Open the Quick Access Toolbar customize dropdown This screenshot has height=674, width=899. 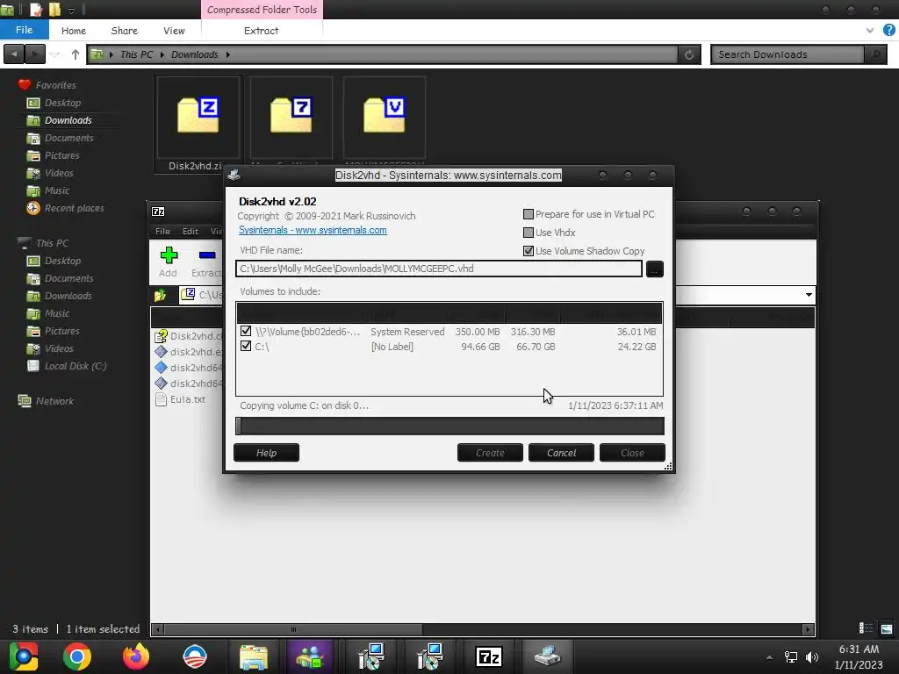pyautogui.click(x=71, y=10)
